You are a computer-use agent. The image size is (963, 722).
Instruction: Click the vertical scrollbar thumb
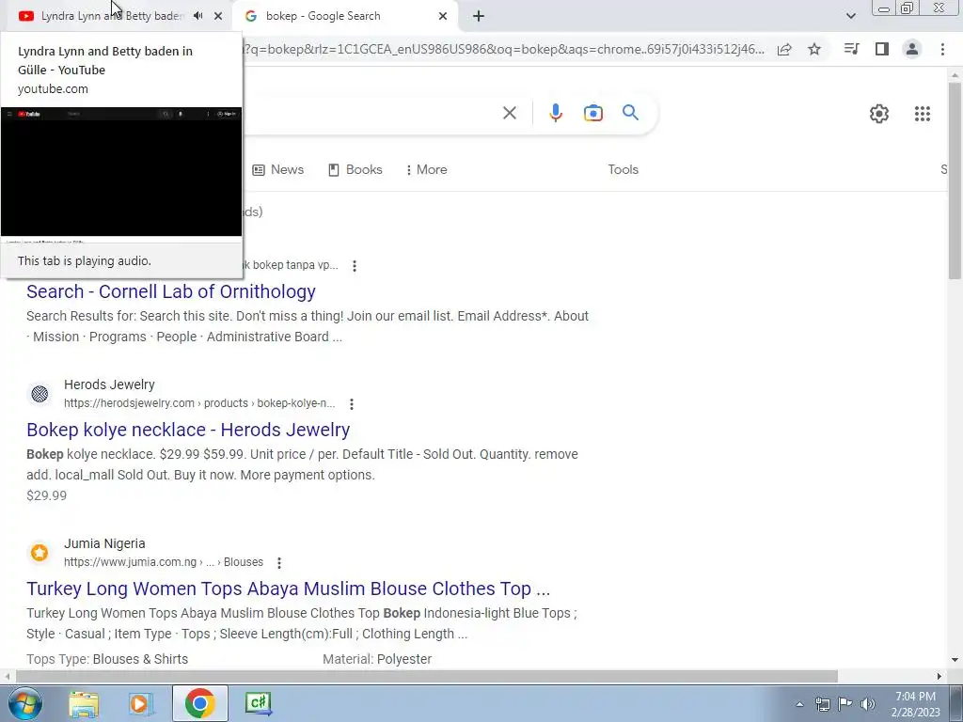pyautogui.click(x=955, y=180)
